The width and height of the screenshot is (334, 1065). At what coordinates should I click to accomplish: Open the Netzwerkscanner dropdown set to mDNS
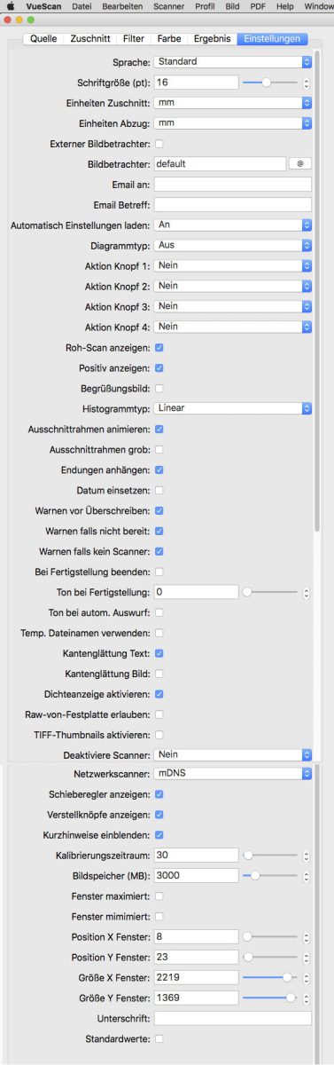coord(233,774)
